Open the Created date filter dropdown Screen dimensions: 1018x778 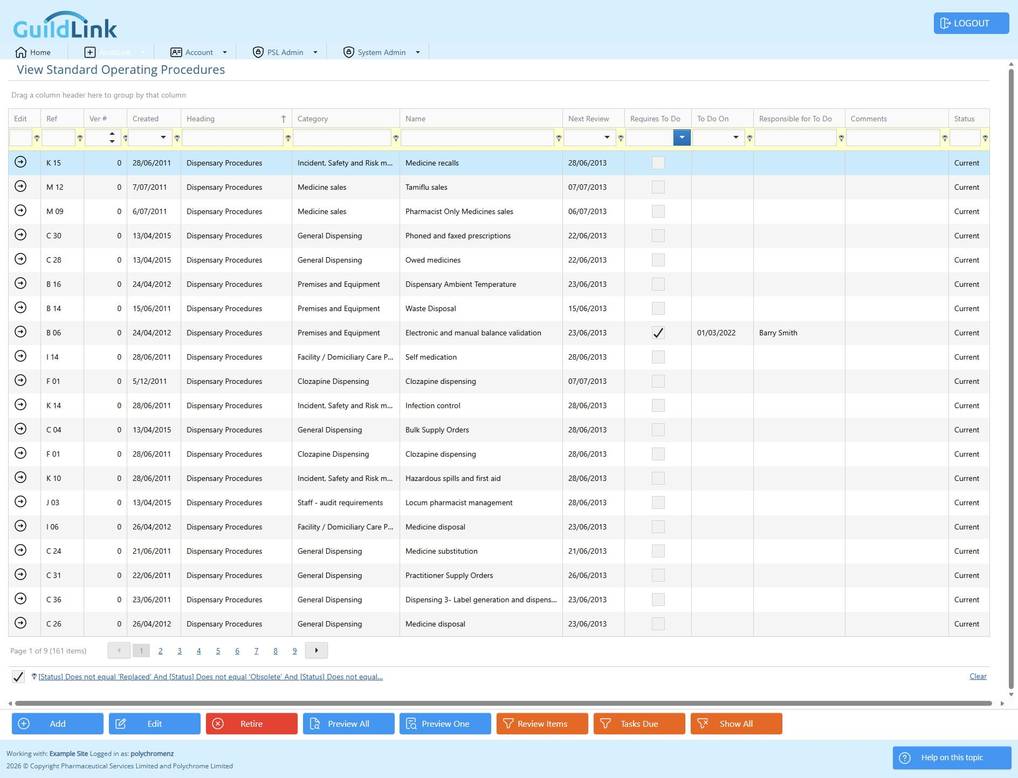(x=163, y=137)
